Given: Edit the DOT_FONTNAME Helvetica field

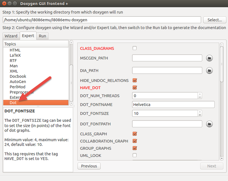Looking at the screenshot, I should click(x=173, y=105).
